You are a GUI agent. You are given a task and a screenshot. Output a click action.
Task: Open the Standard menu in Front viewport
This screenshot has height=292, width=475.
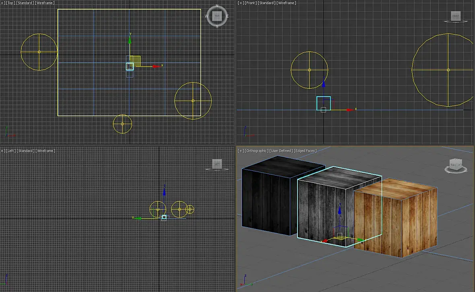(x=266, y=3)
